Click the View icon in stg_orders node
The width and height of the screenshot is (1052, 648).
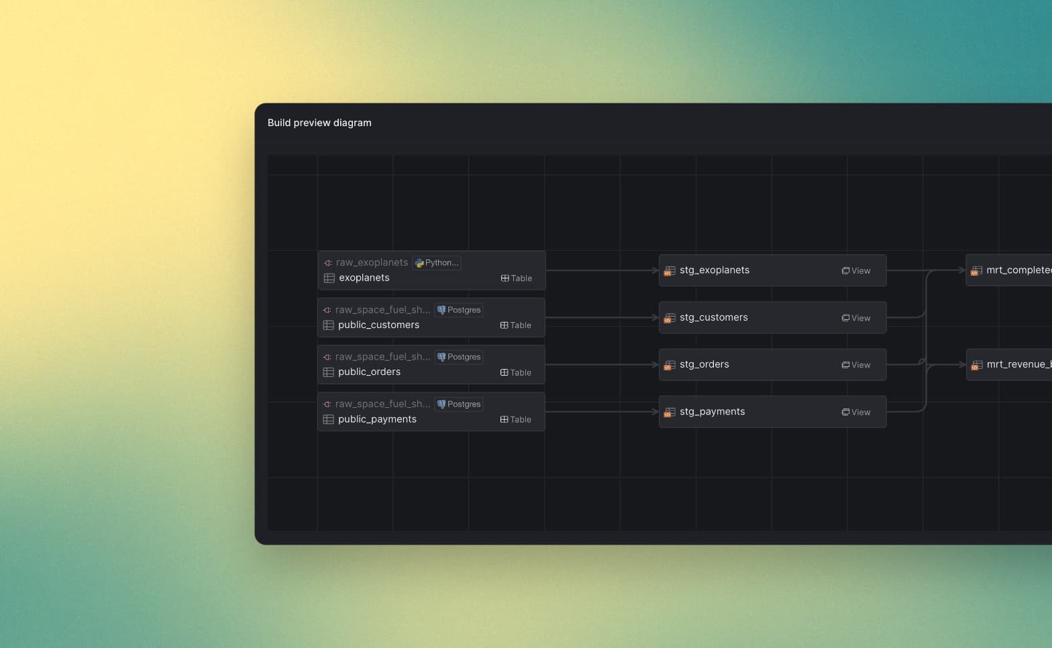[845, 365]
